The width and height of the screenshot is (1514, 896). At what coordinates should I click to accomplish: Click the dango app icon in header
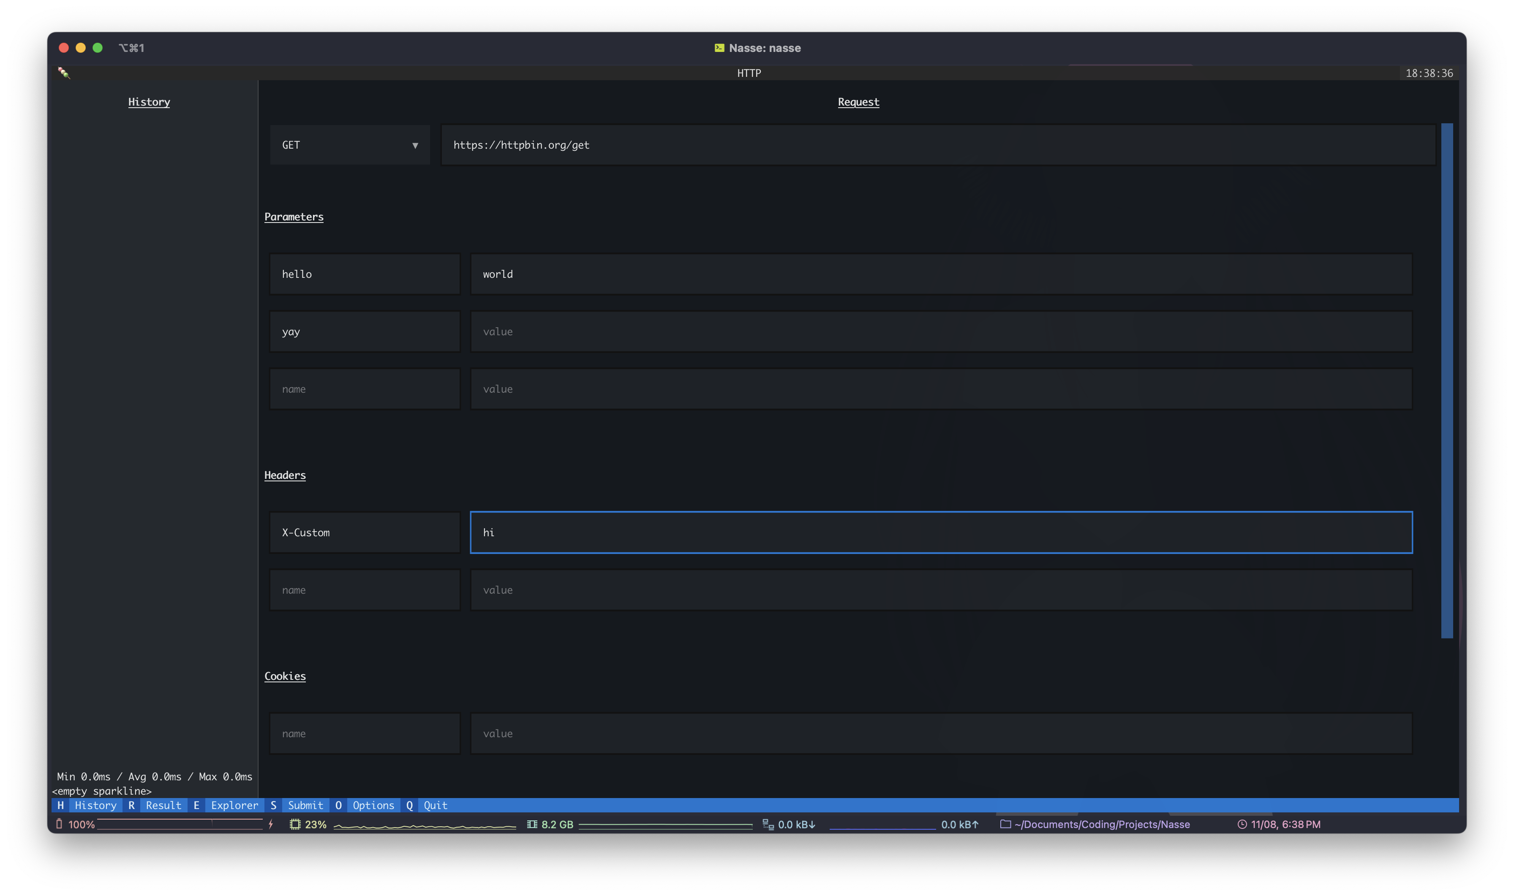pos(64,73)
